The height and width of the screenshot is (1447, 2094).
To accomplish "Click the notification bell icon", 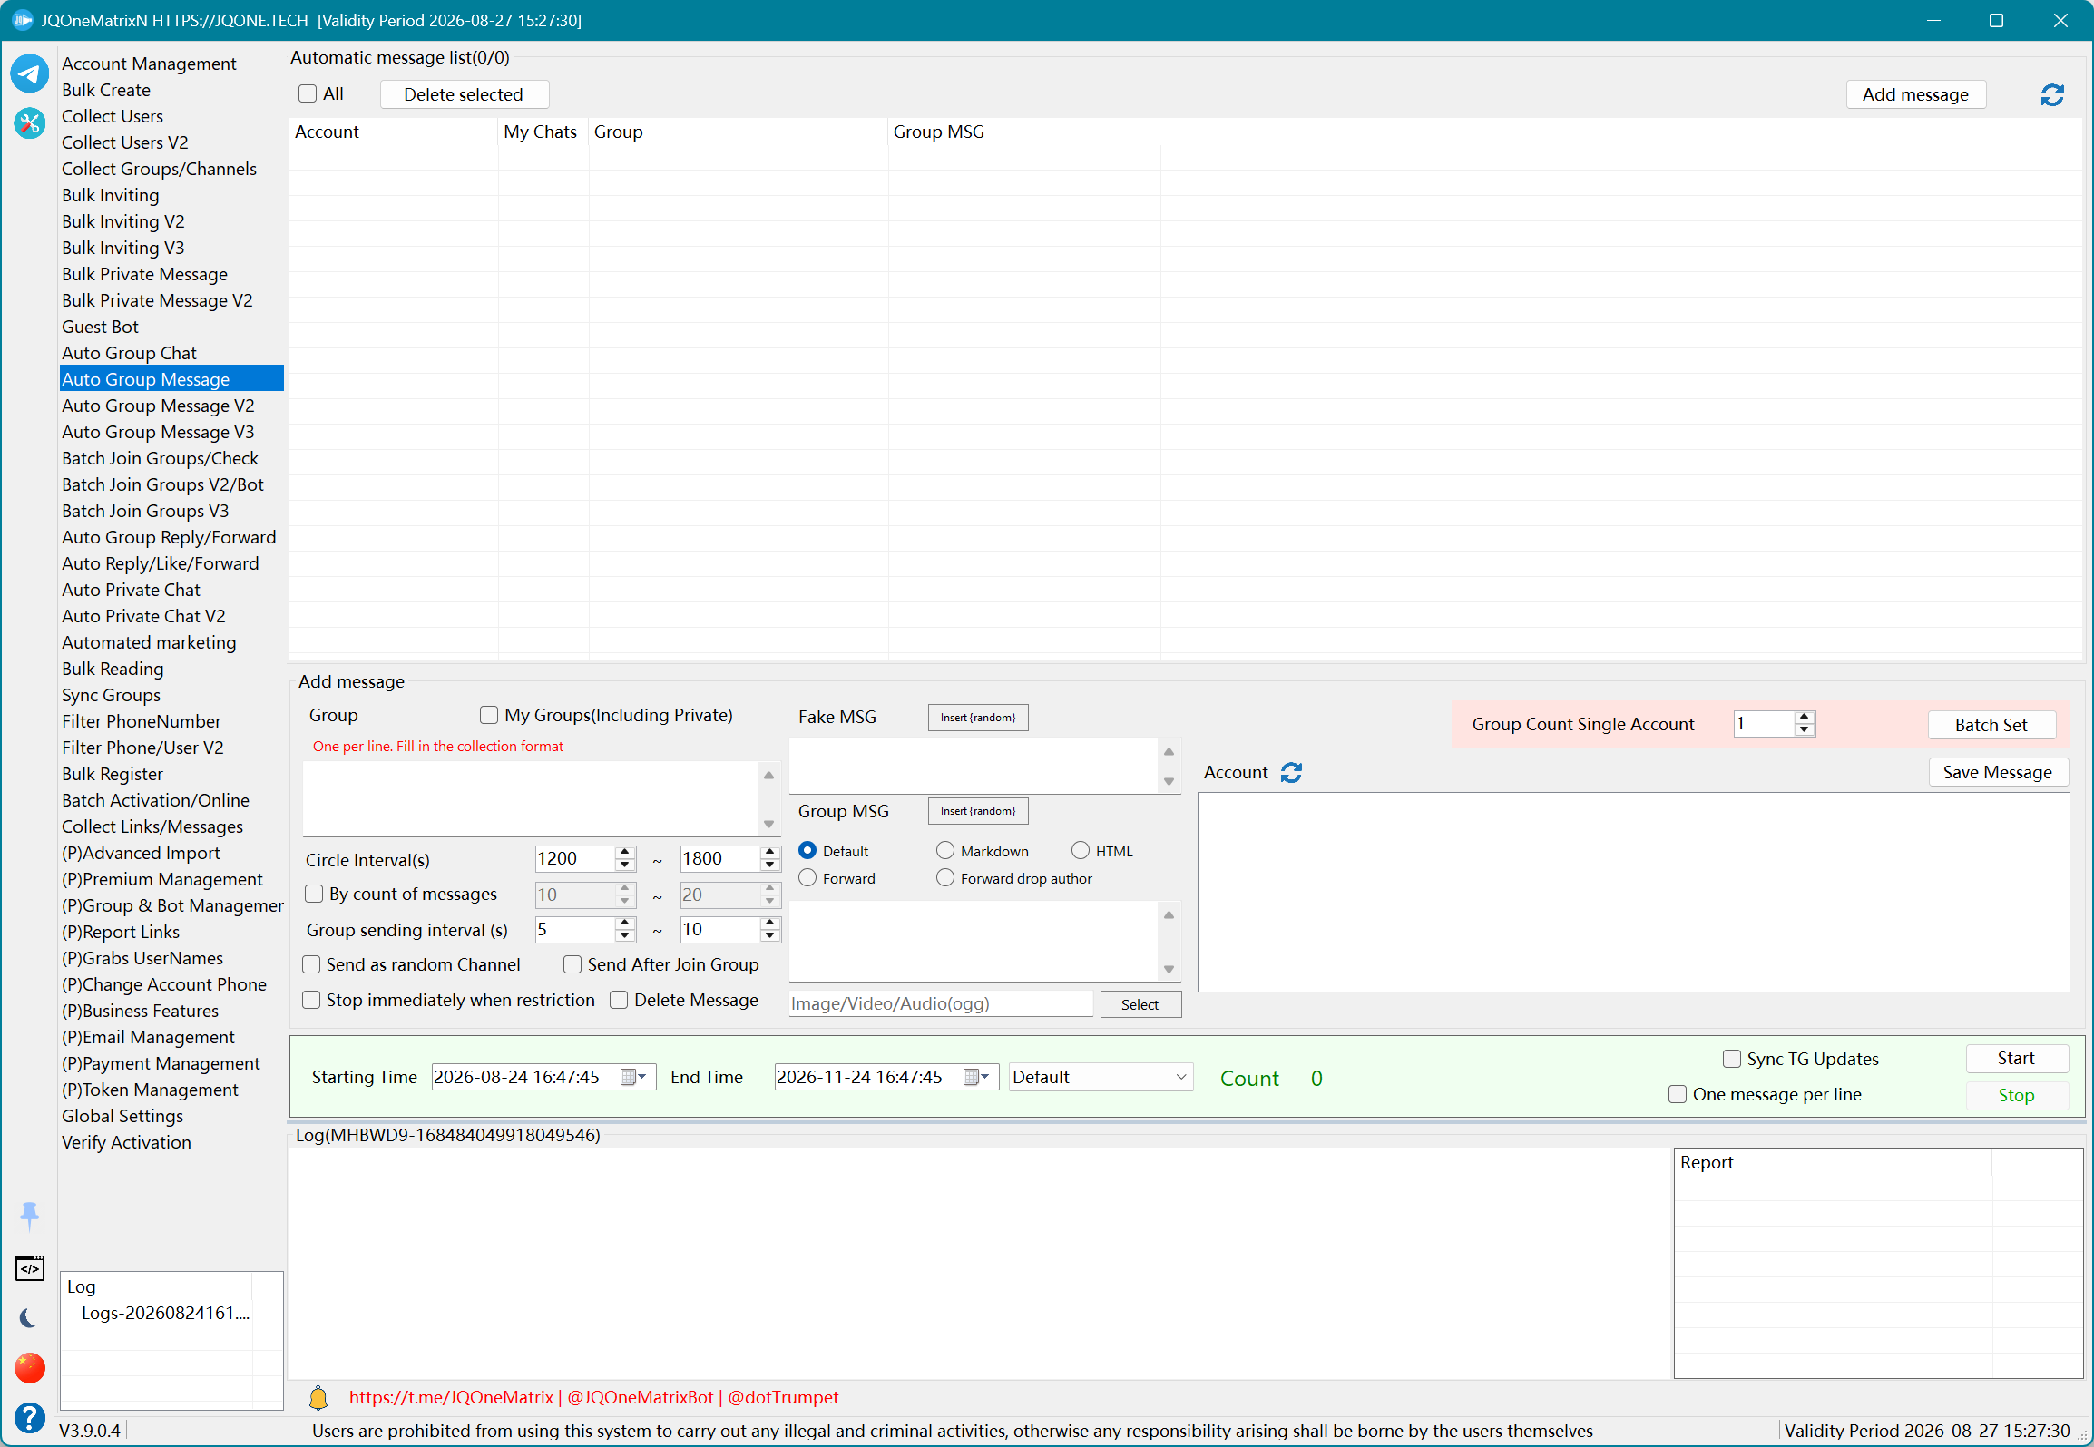I will point(318,1398).
